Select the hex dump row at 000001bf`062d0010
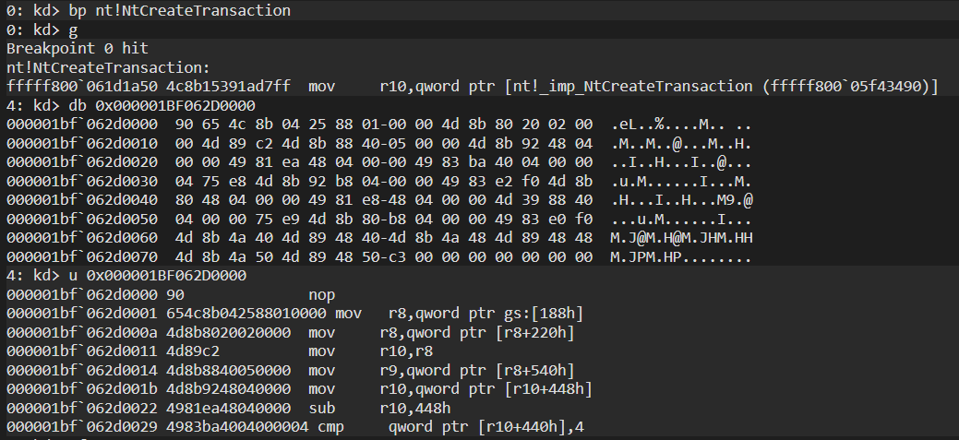 pyautogui.click(x=378, y=143)
